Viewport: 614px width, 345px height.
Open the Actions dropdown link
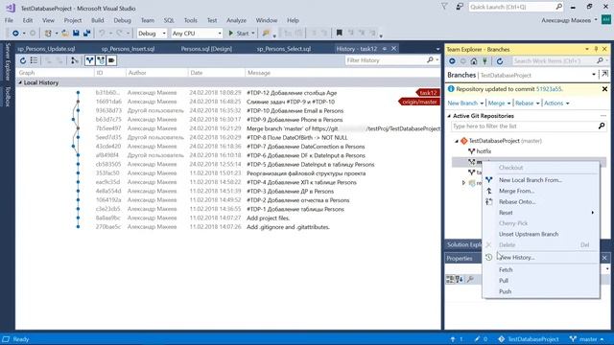(x=556, y=103)
